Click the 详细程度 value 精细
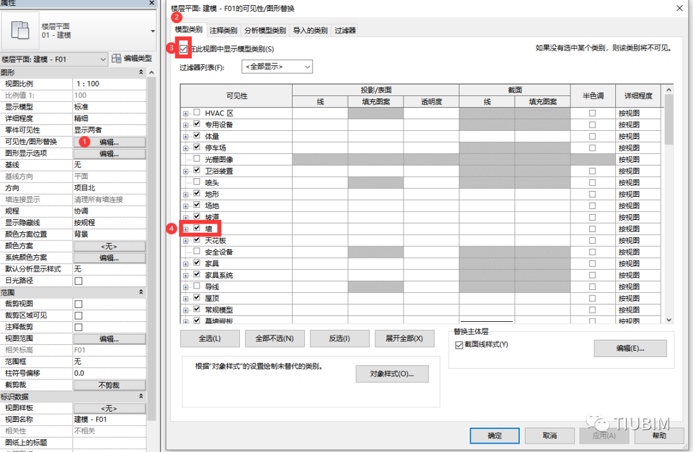This screenshot has width=693, height=452. pos(110,119)
